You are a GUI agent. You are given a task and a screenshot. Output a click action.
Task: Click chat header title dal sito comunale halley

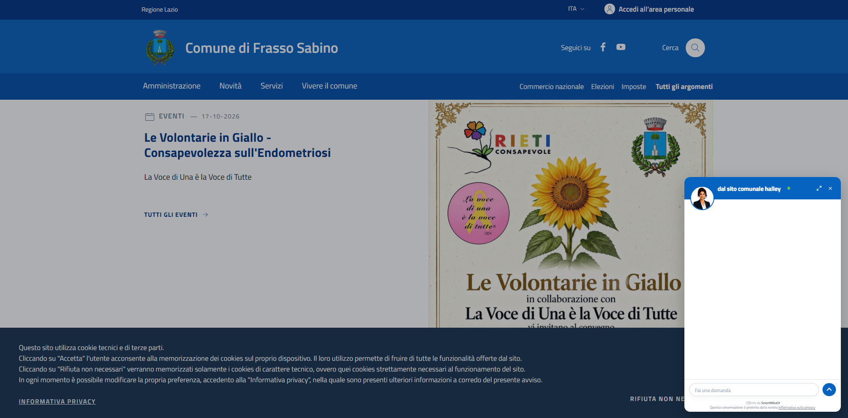tap(749, 189)
